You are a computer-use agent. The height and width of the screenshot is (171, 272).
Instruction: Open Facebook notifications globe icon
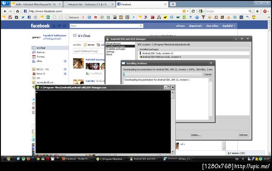pos(64,26)
